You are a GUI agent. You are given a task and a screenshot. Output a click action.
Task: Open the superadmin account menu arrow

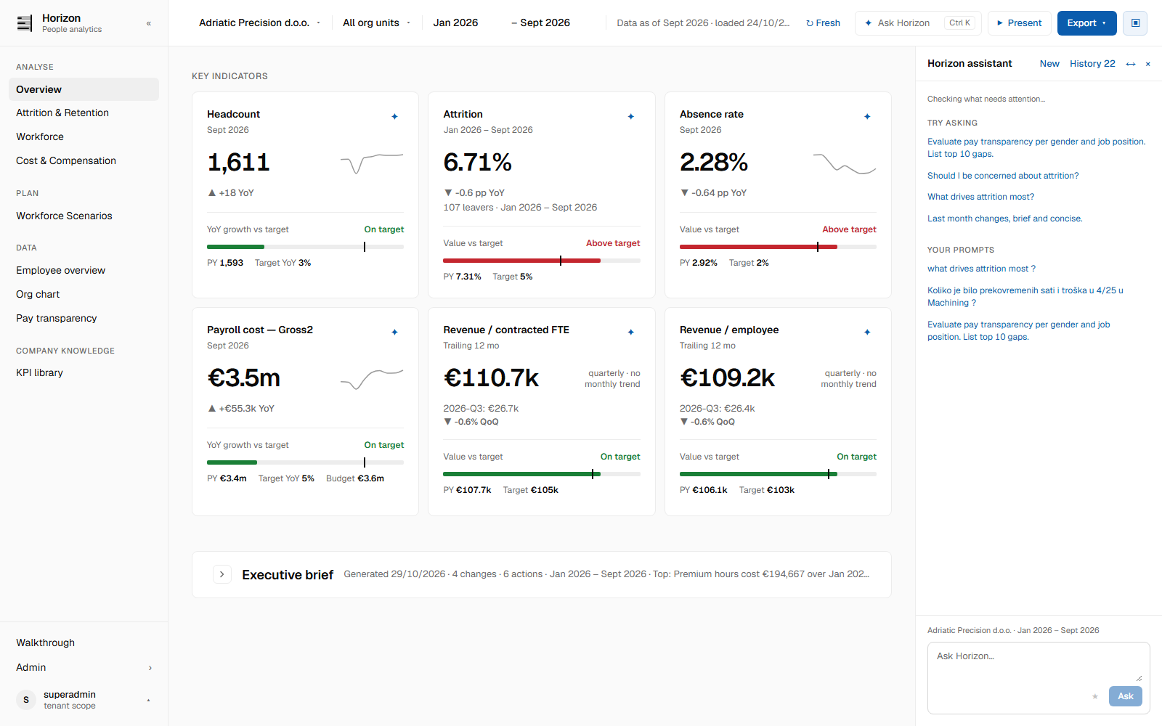point(149,700)
